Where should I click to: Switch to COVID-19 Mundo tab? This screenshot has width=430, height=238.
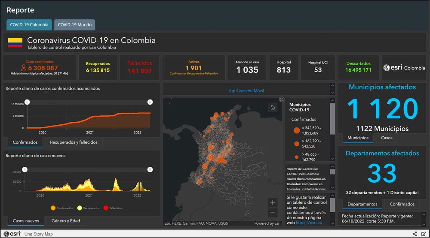pyautogui.click(x=75, y=25)
